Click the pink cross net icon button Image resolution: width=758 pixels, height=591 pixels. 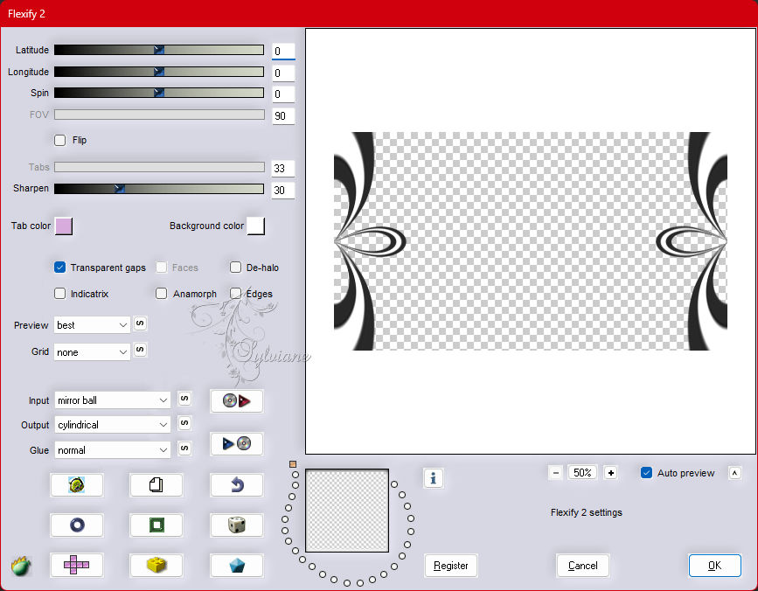76,565
